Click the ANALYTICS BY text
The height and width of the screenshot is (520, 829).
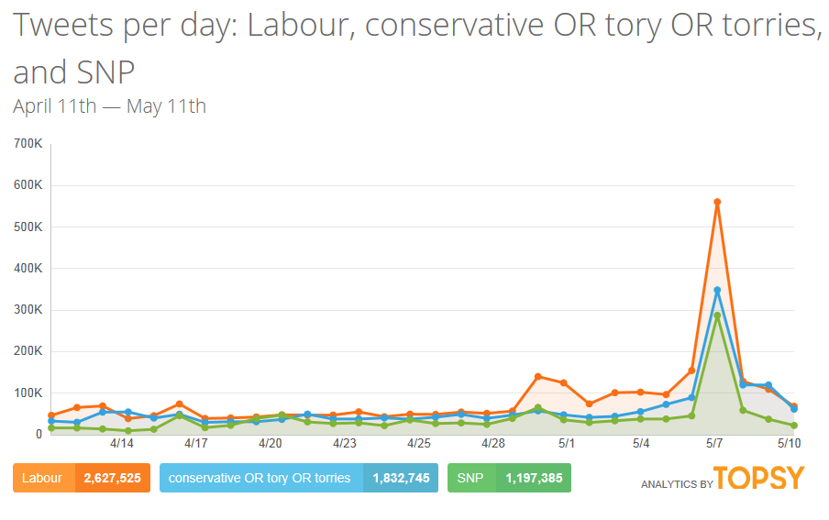pos(676,484)
